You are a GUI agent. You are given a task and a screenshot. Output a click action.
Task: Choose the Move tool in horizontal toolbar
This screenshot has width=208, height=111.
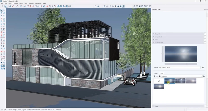point(30,6)
